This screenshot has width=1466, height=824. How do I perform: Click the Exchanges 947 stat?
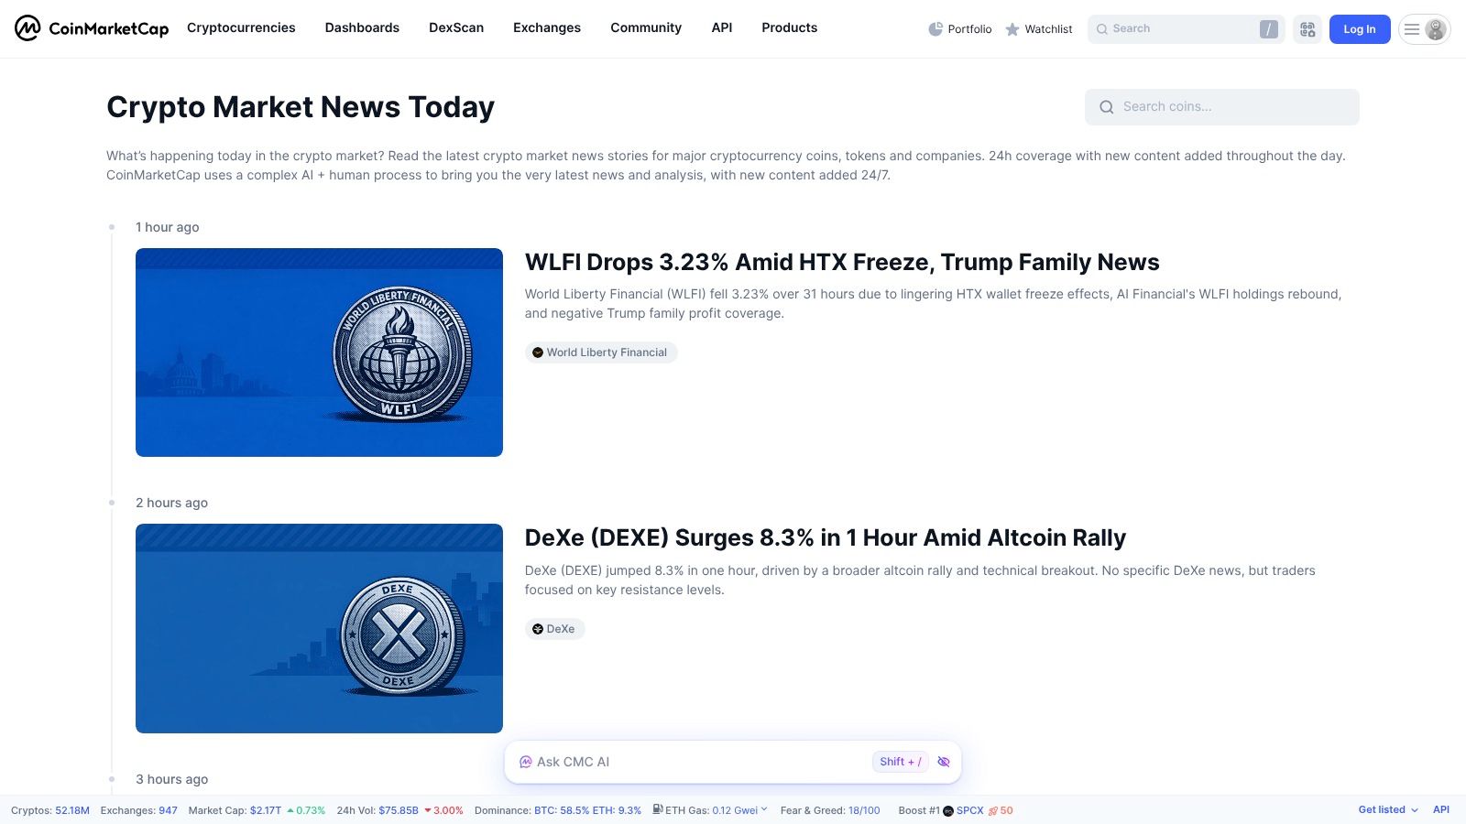[139, 810]
